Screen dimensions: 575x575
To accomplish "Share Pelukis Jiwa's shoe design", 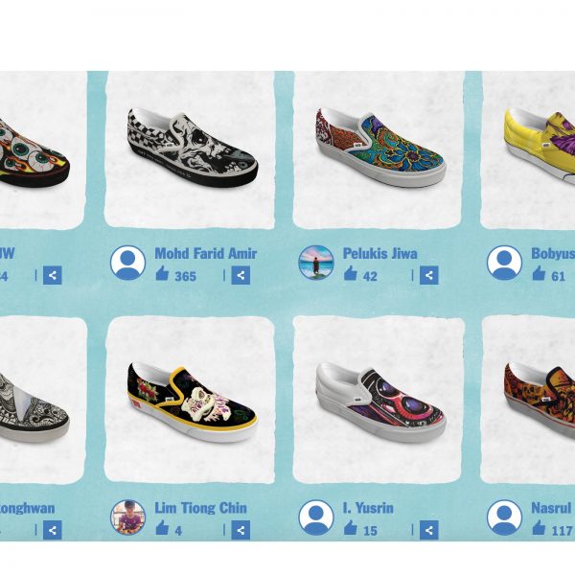I will (x=429, y=275).
